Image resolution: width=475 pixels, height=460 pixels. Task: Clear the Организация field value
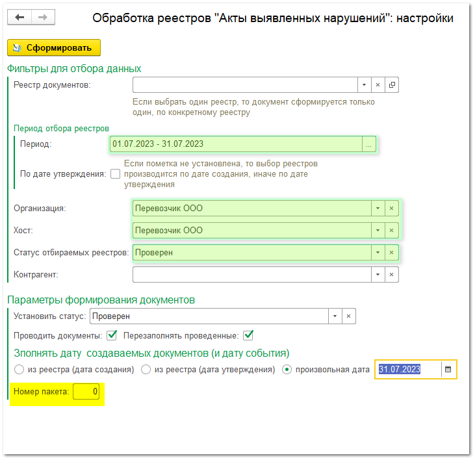click(x=391, y=209)
